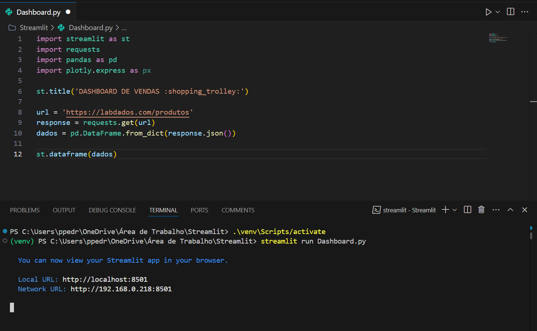
Task: Maximize the panel with the up chevron
Action: pyautogui.click(x=510, y=210)
